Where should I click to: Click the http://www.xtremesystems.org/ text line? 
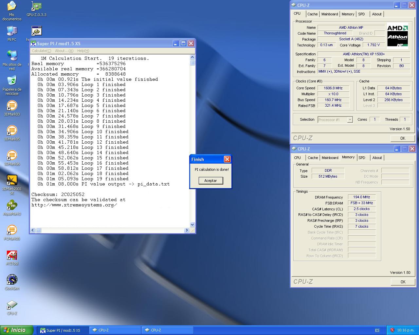(74, 205)
